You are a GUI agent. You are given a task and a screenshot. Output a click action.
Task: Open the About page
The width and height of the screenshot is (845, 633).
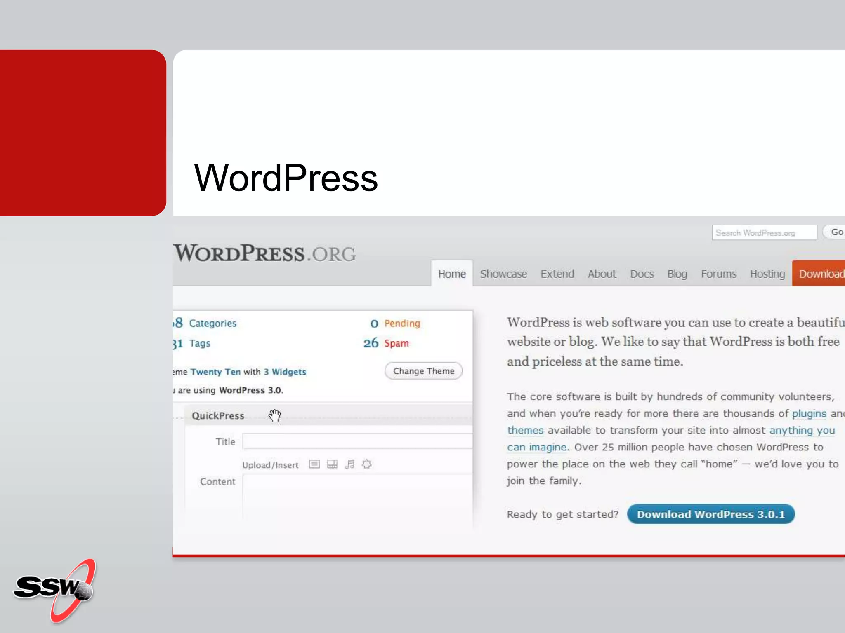click(x=602, y=274)
